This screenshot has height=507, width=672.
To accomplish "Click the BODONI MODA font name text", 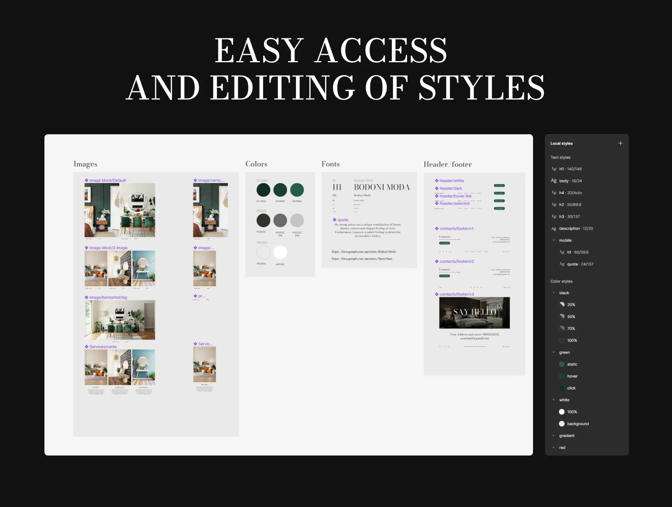I will pos(382,188).
